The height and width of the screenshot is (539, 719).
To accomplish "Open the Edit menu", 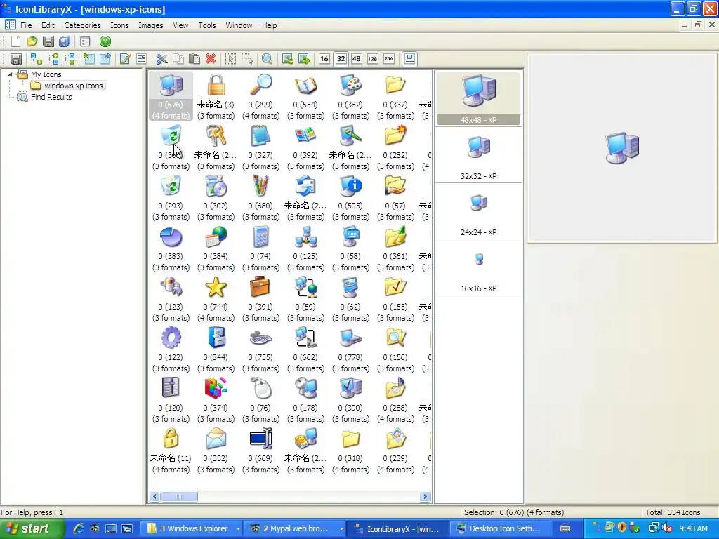I will tap(48, 25).
